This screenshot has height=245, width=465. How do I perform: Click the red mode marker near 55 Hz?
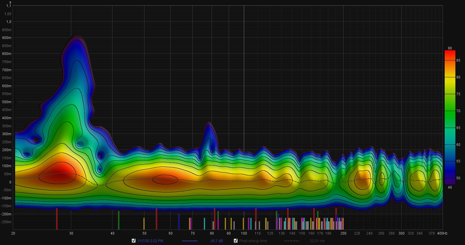pyautogui.click(x=156, y=219)
